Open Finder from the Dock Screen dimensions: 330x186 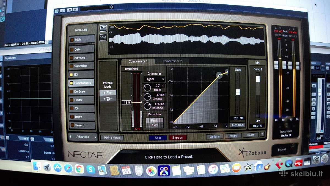click(x=37, y=166)
